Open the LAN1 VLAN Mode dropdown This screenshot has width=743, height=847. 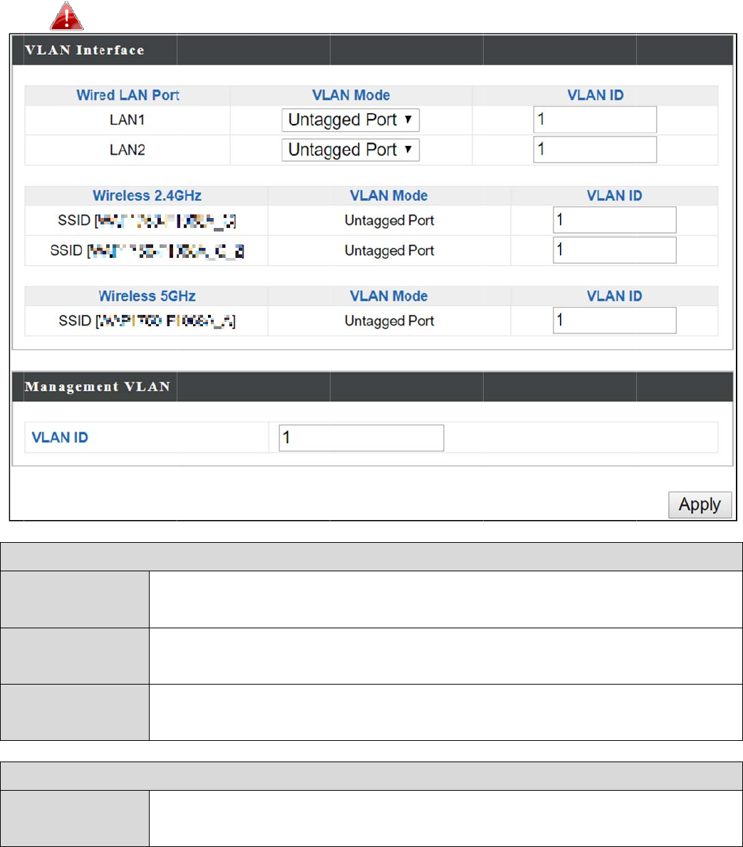click(x=350, y=120)
